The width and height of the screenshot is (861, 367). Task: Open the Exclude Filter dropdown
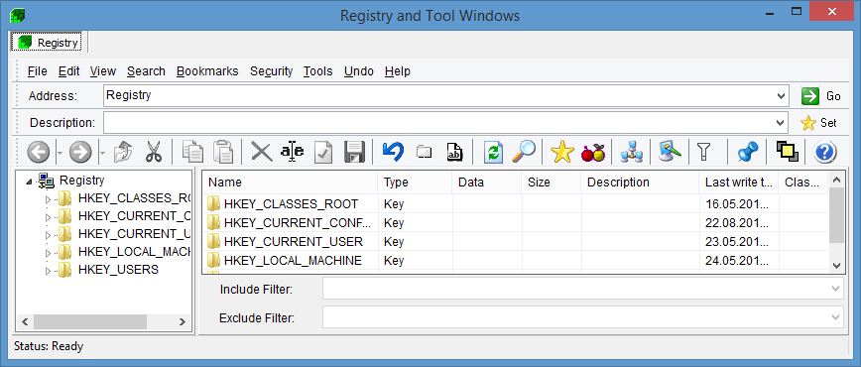click(836, 317)
